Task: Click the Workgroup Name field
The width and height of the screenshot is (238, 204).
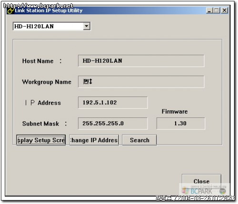Action: click(141, 82)
